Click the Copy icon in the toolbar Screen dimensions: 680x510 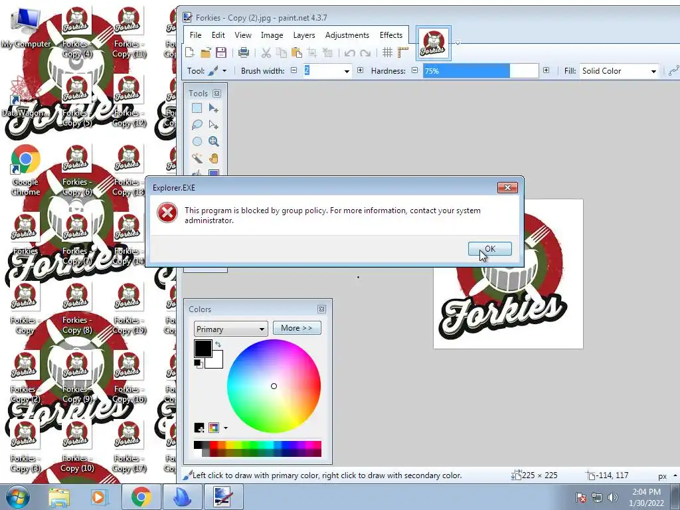click(x=282, y=52)
